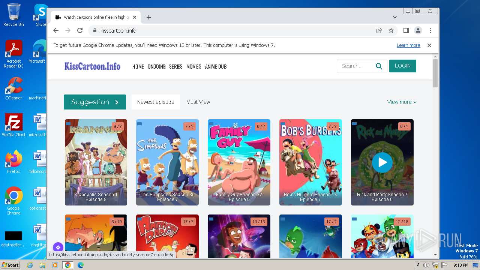Expand tab search chevron
Viewport: 480px width, 270px height.
(395, 17)
